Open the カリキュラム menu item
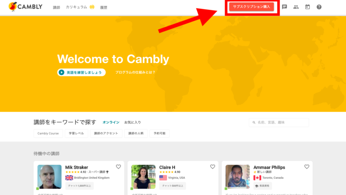The height and width of the screenshot is (195, 346). pyautogui.click(x=77, y=7)
